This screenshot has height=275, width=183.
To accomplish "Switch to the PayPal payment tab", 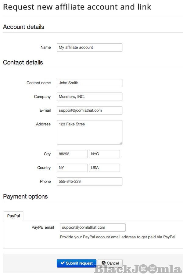I will tap(14, 216).
